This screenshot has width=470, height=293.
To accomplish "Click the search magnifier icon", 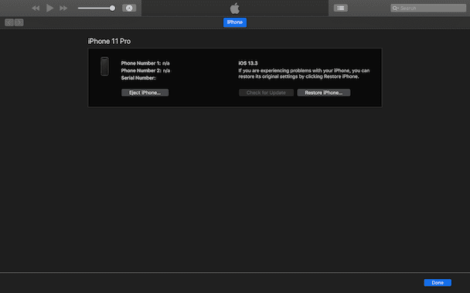I will (x=395, y=8).
